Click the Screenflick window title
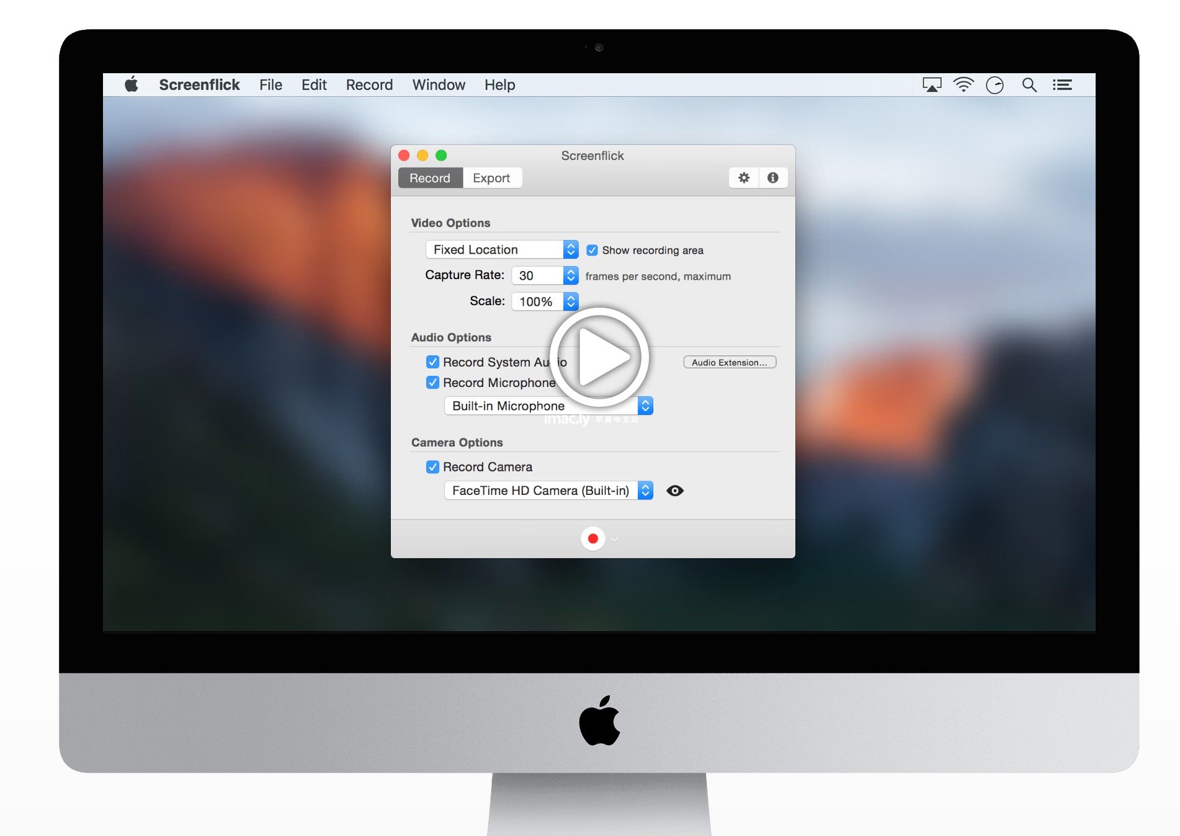The image size is (1180, 836). tap(592, 156)
